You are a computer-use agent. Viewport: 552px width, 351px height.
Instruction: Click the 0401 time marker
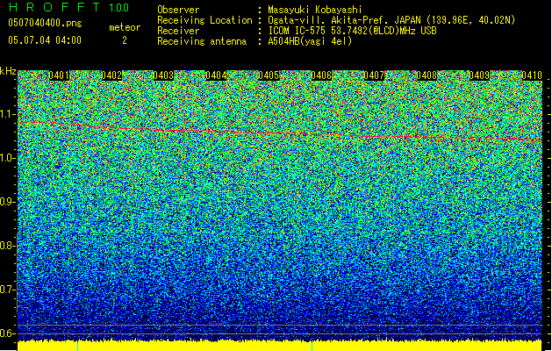59,75
